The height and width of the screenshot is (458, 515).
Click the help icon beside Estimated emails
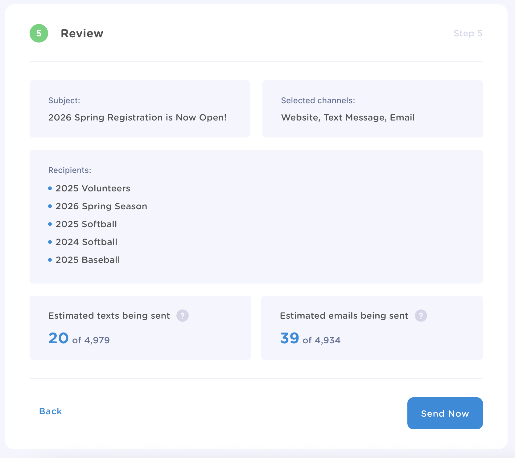coord(421,316)
